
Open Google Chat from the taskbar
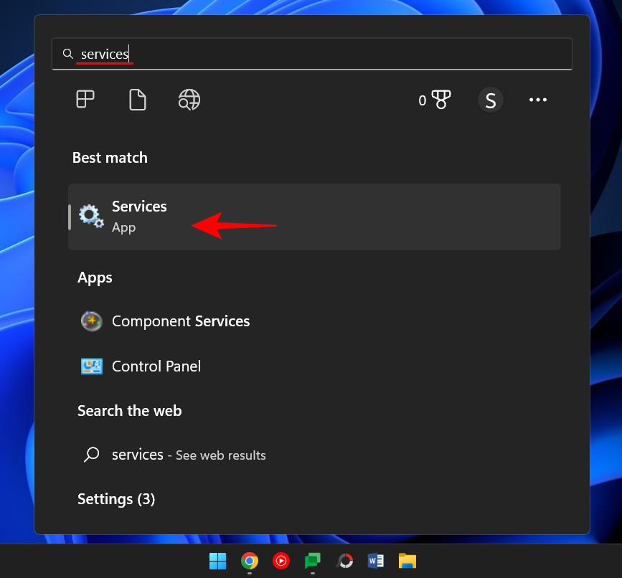click(x=312, y=561)
